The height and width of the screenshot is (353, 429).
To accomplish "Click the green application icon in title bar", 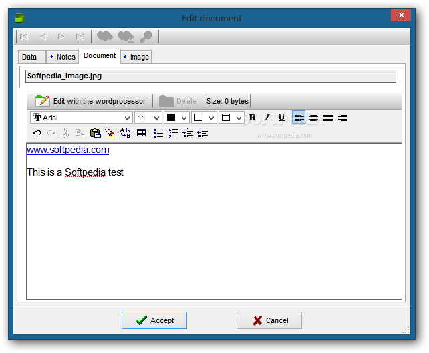I will point(19,18).
